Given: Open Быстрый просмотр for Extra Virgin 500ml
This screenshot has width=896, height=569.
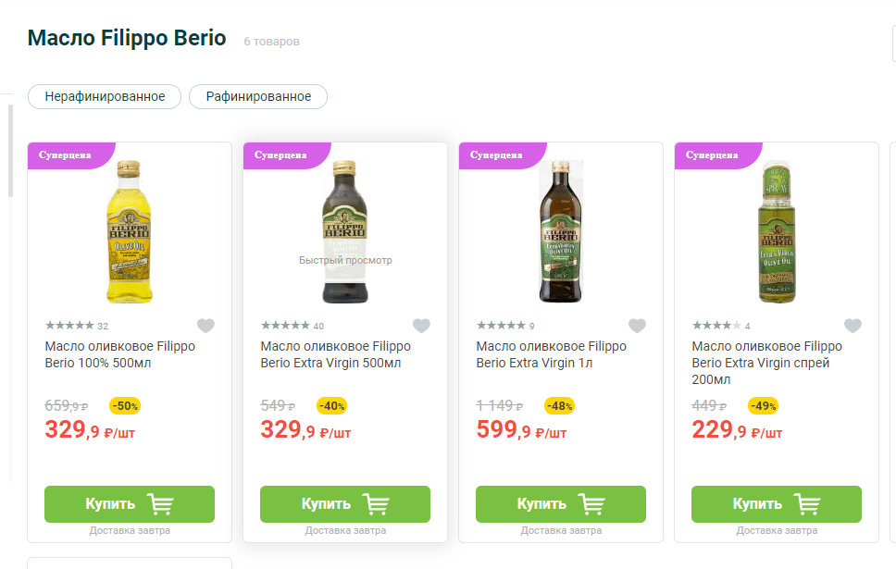Looking at the screenshot, I should coord(345,260).
